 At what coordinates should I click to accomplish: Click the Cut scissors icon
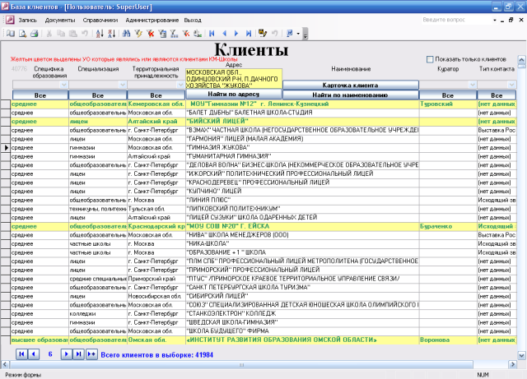coord(49,33)
